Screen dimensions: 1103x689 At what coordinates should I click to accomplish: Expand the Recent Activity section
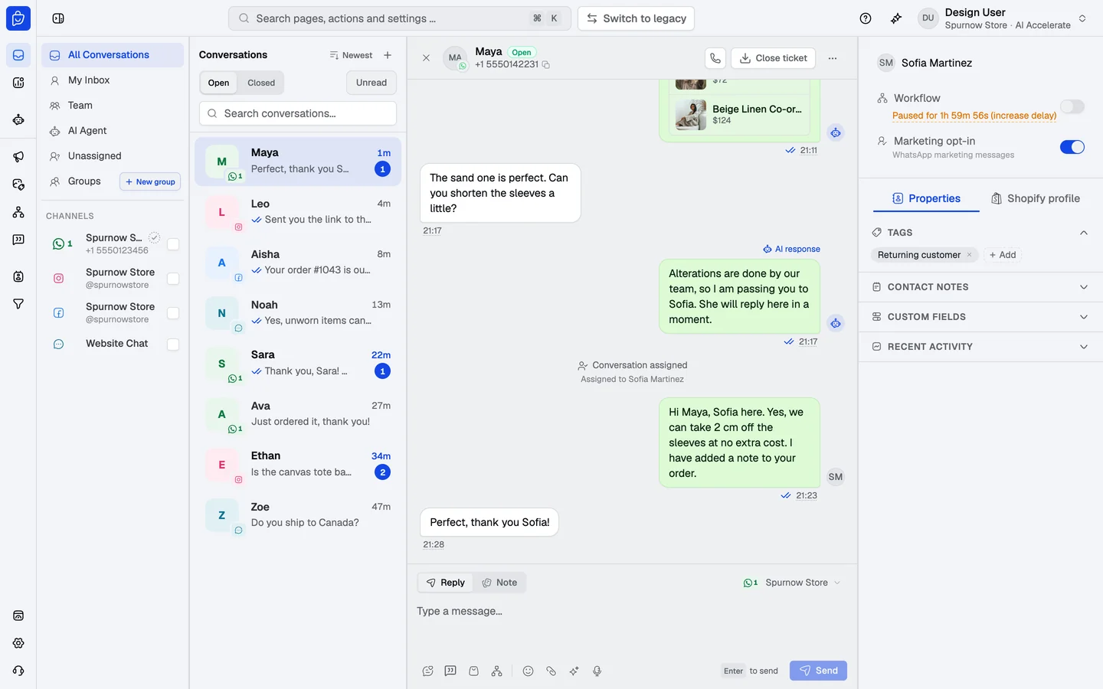(980, 347)
